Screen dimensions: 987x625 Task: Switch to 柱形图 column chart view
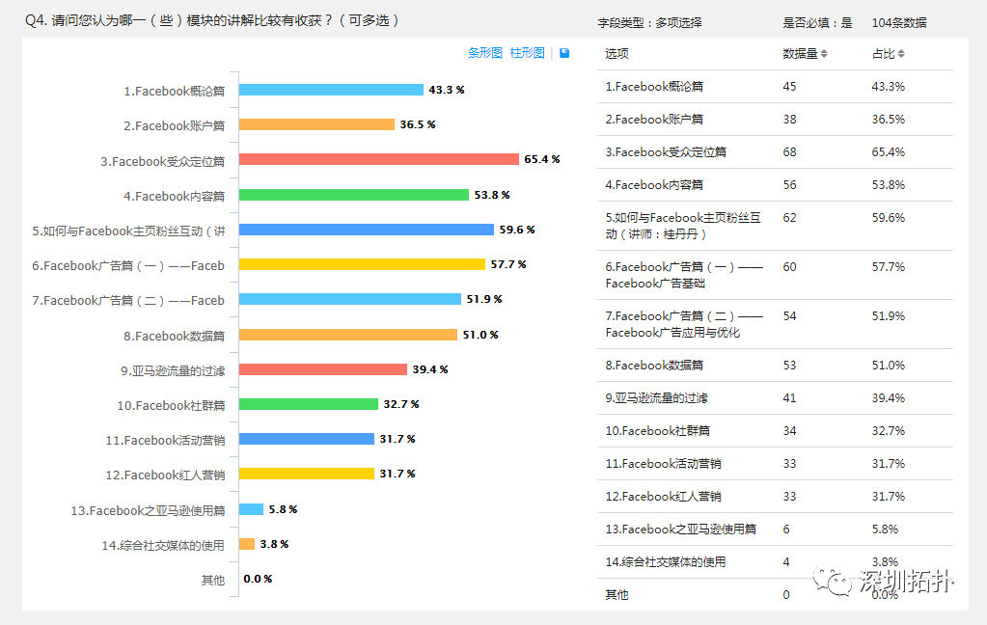pos(527,53)
